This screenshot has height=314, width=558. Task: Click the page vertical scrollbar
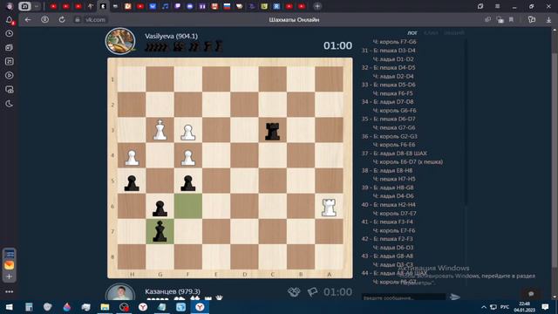click(x=555, y=160)
